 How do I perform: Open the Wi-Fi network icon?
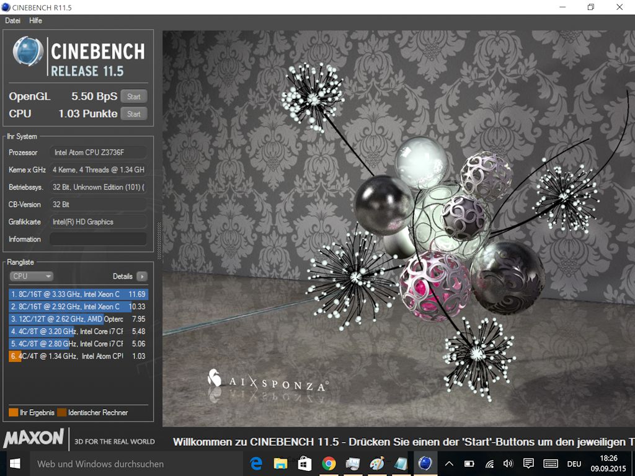point(490,464)
